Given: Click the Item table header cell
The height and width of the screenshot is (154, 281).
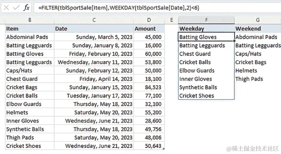Looking at the screenshot, I should [x=30, y=29].
